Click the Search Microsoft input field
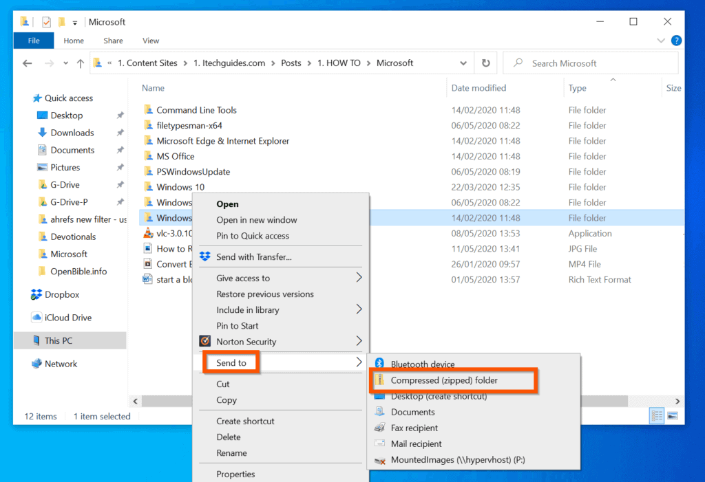Viewport: 705px width, 482px height. click(x=590, y=63)
